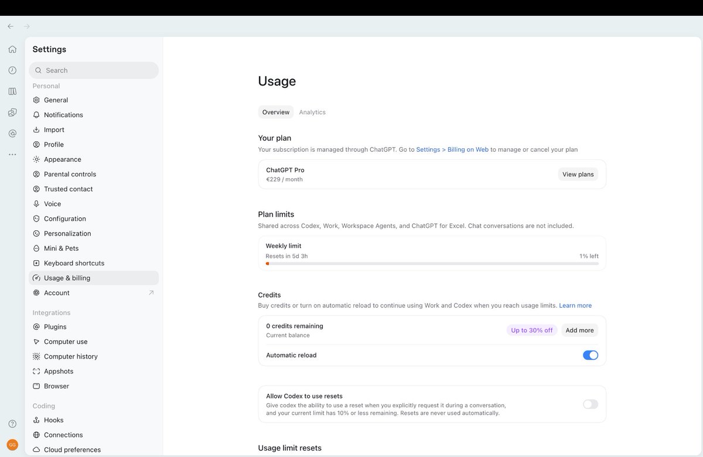
Task: Go forward with the right arrow
Action: (x=27, y=26)
